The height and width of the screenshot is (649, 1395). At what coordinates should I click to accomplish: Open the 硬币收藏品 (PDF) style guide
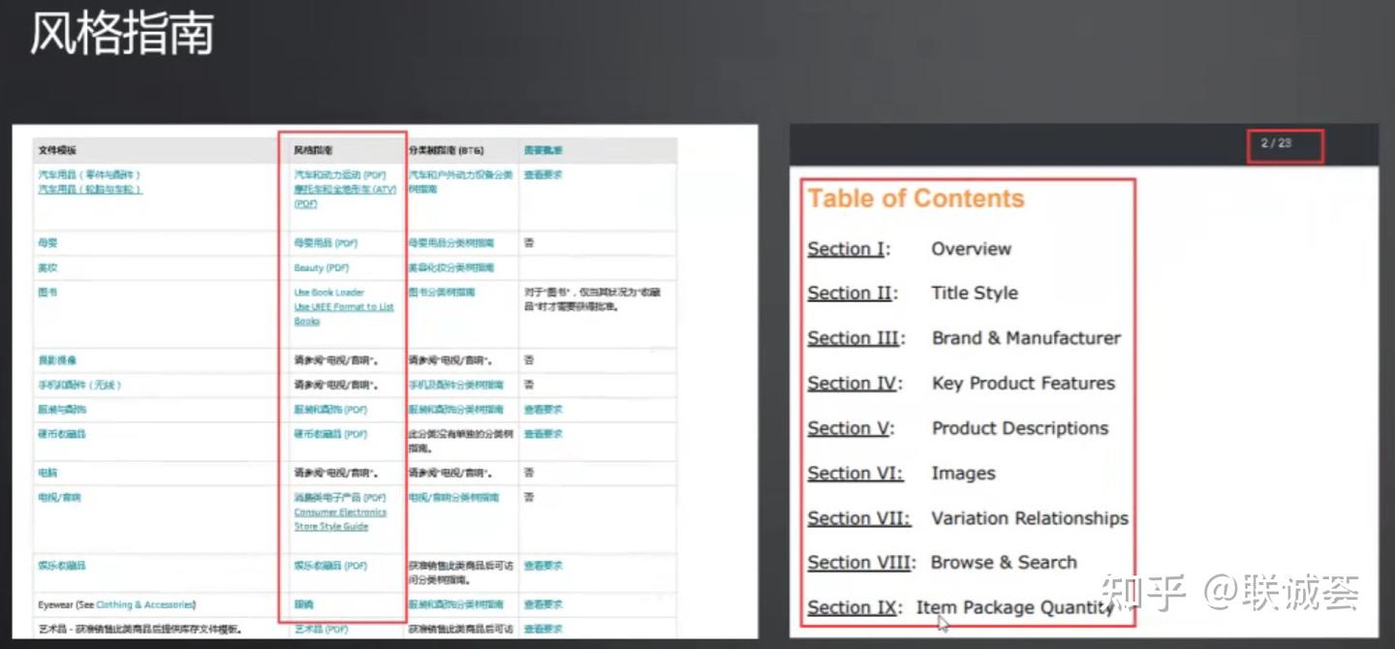[x=331, y=434]
